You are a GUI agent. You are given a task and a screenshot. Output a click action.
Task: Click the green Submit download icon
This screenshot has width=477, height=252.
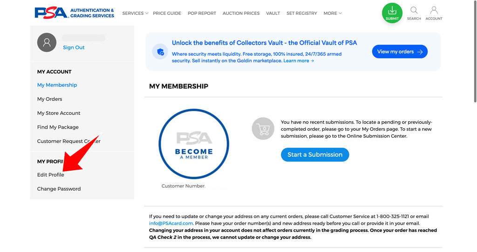coord(392,13)
